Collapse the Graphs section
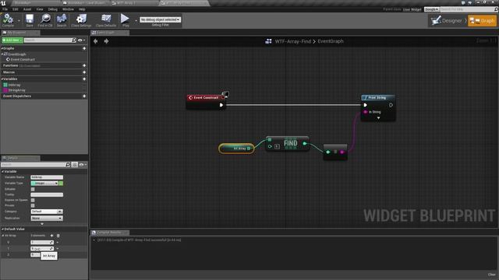 (x=2, y=48)
